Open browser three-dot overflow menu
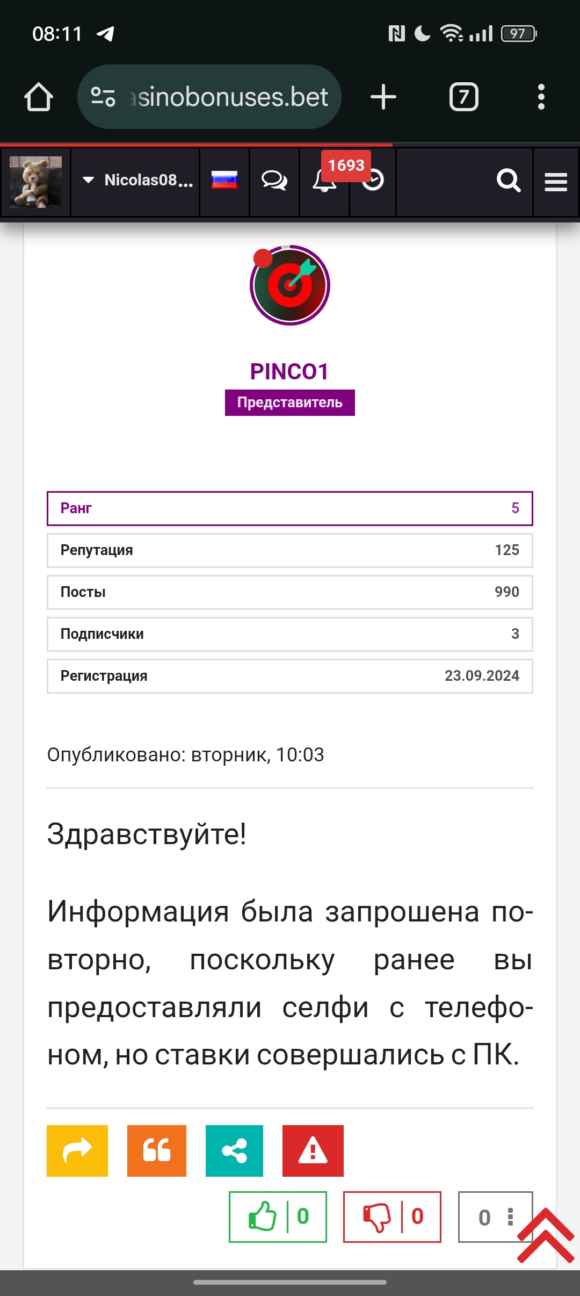Viewport: 580px width, 1296px height. [541, 97]
